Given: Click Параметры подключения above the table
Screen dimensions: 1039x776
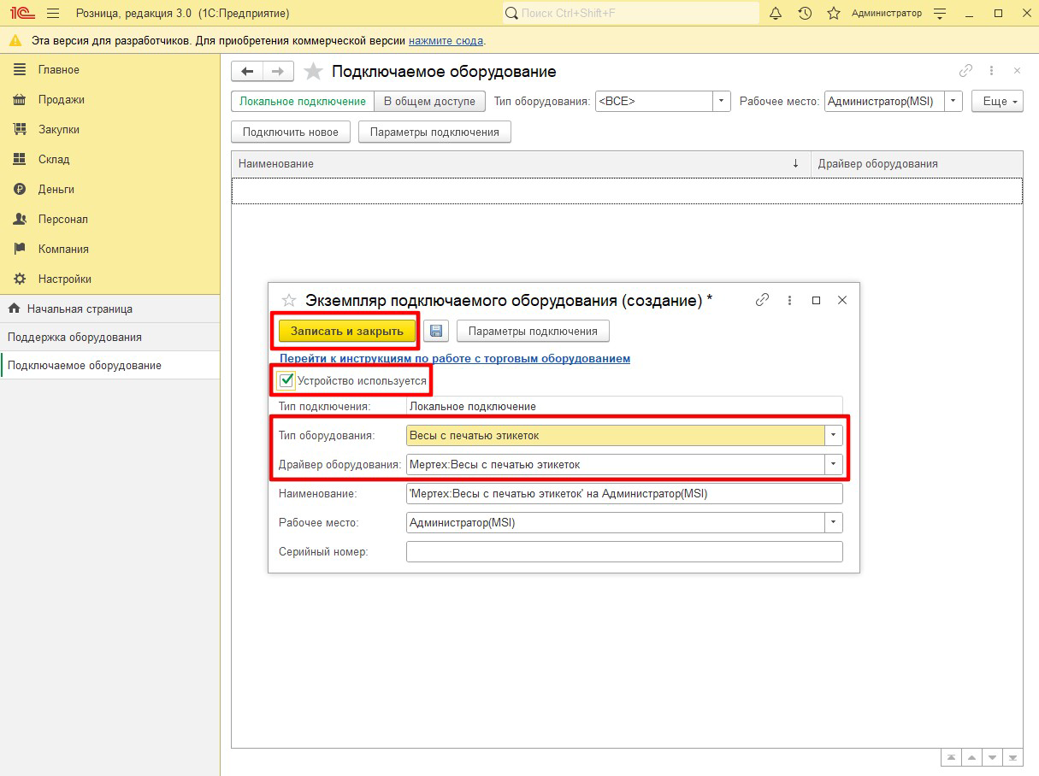Looking at the screenshot, I should click(x=434, y=132).
